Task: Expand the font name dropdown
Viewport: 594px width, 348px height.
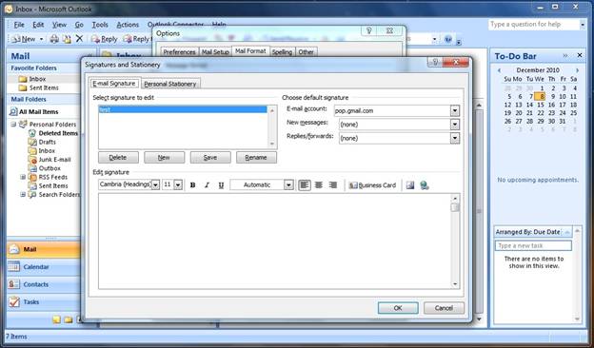Action: click(155, 184)
